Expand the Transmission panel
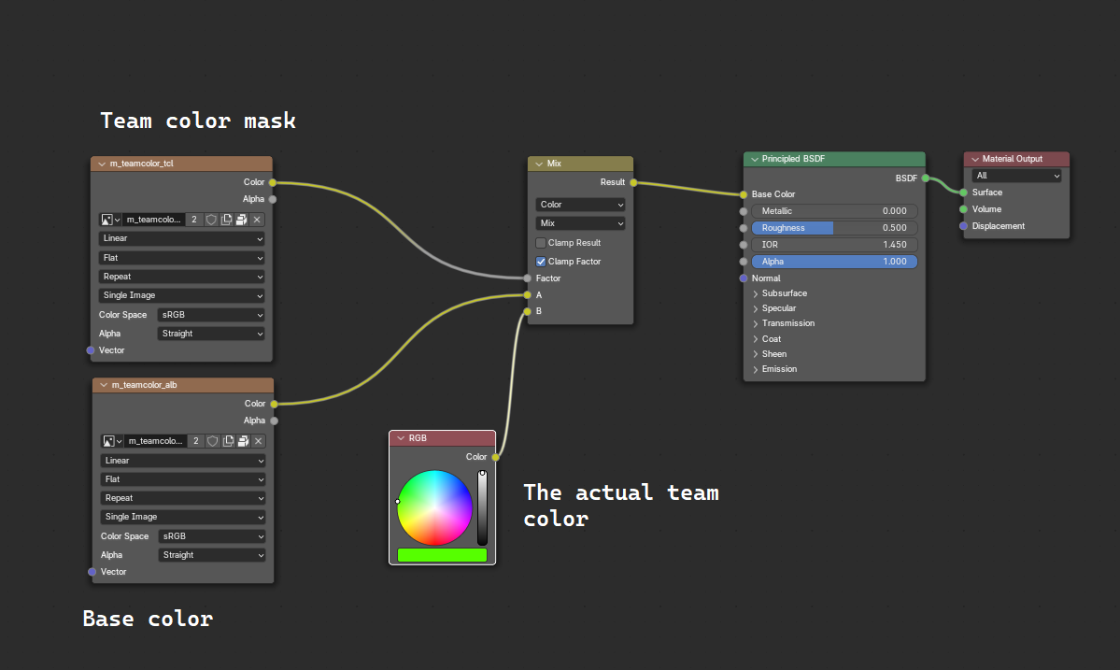Image resolution: width=1120 pixels, height=670 pixels. (x=756, y=323)
